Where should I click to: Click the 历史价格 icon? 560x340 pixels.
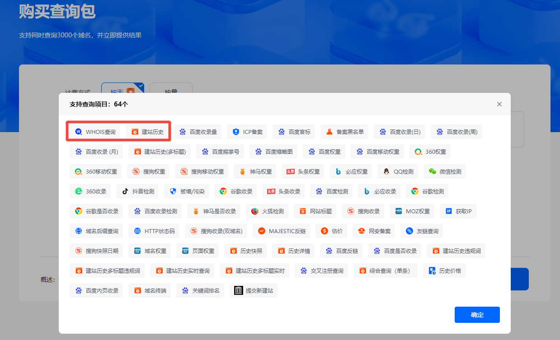432,271
